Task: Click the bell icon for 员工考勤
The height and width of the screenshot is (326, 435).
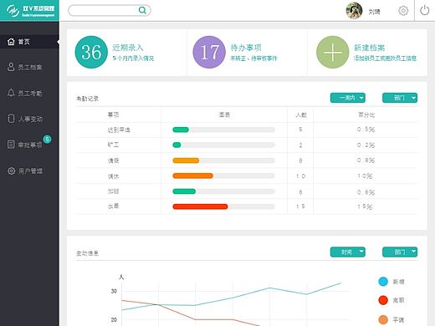Action: pos(11,93)
